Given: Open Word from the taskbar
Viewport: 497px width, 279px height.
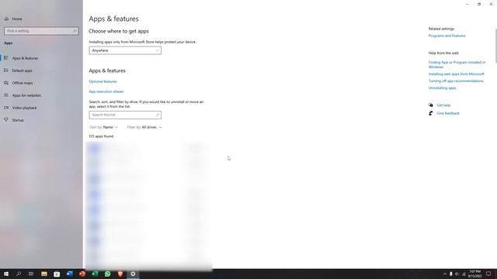Looking at the screenshot, I should click(x=69, y=274).
